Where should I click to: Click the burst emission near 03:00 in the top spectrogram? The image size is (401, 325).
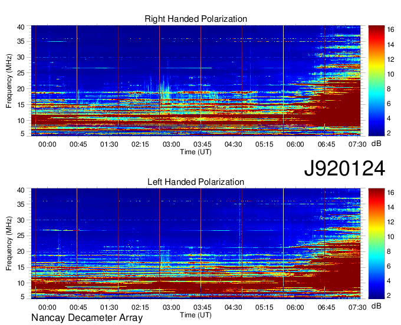(x=166, y=89)
